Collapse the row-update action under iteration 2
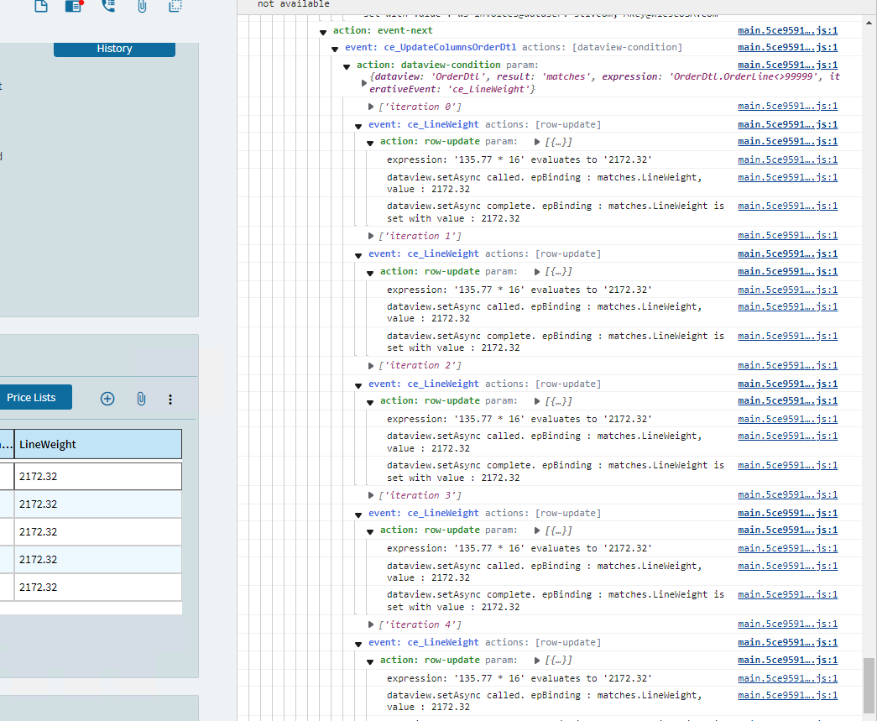This screenshot has width=877, height=721. coord(370,402)
